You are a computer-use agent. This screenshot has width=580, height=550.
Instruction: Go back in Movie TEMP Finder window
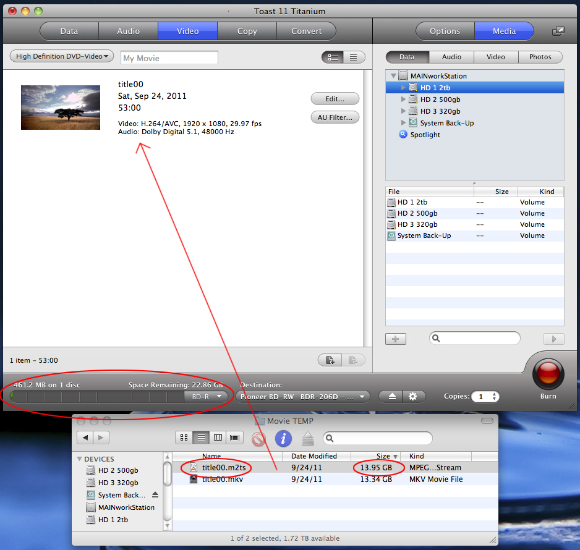pos(85,438)
